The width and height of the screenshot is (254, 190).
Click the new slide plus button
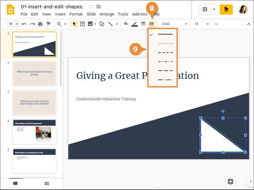(11, 24)
